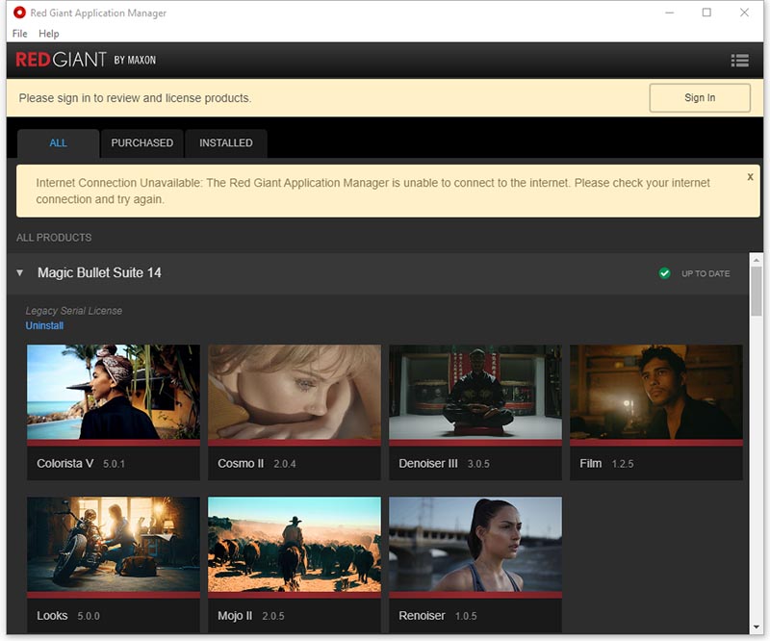Click the vertical scrollbar thumb

click(757, 292)
